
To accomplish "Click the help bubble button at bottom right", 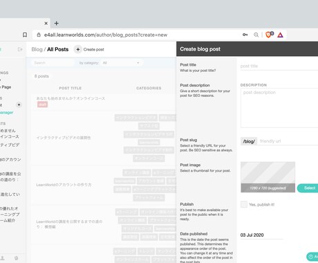I will pos(312,256).
